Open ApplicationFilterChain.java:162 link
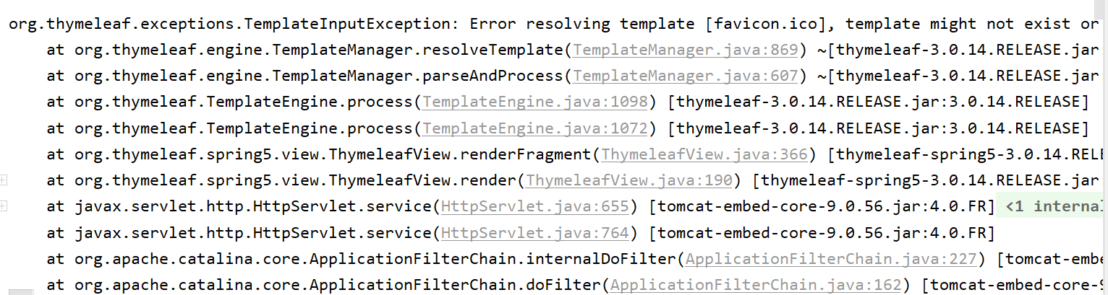 click(756, 285)
